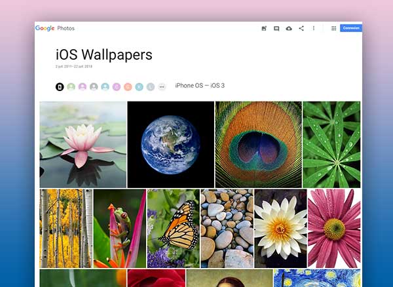
Task: Open the Google apps grid icon
Action: pyautogui.click(x=333, y=28)
